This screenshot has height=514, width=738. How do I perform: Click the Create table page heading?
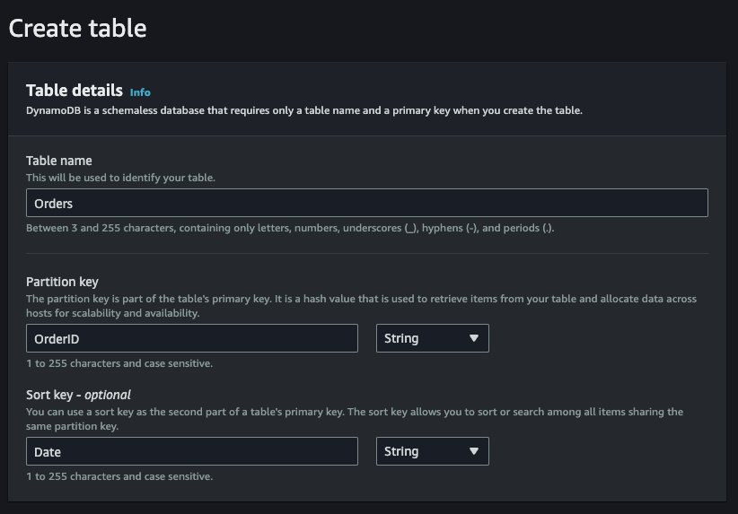pos(77,28)
